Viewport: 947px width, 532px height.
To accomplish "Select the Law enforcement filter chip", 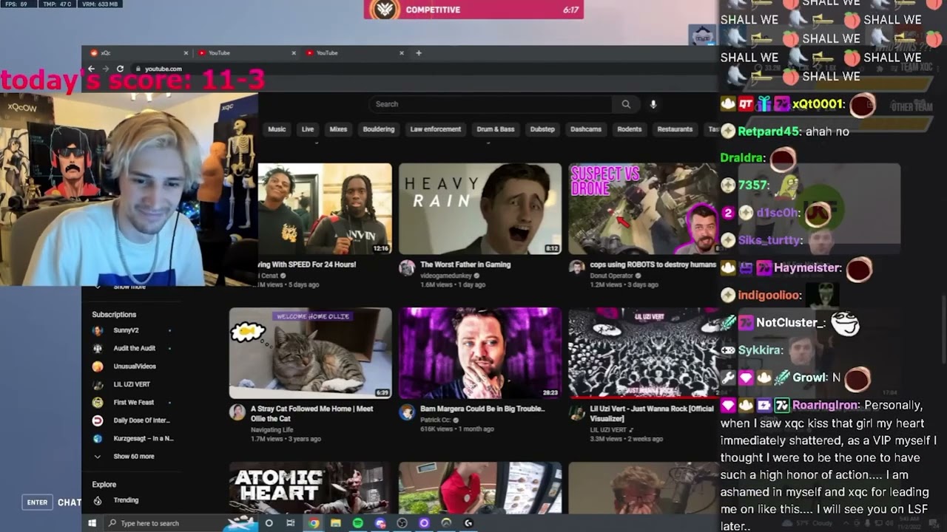I will [x=435, y=129].
